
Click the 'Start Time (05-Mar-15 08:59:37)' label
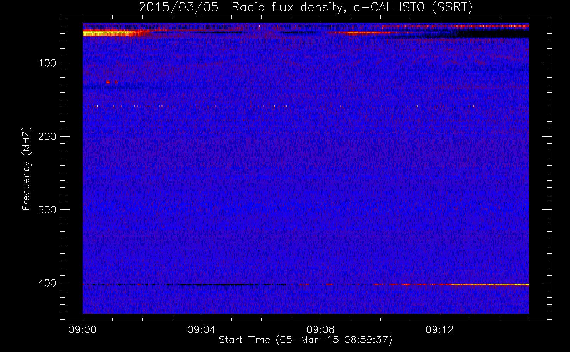tap(305, 340)
